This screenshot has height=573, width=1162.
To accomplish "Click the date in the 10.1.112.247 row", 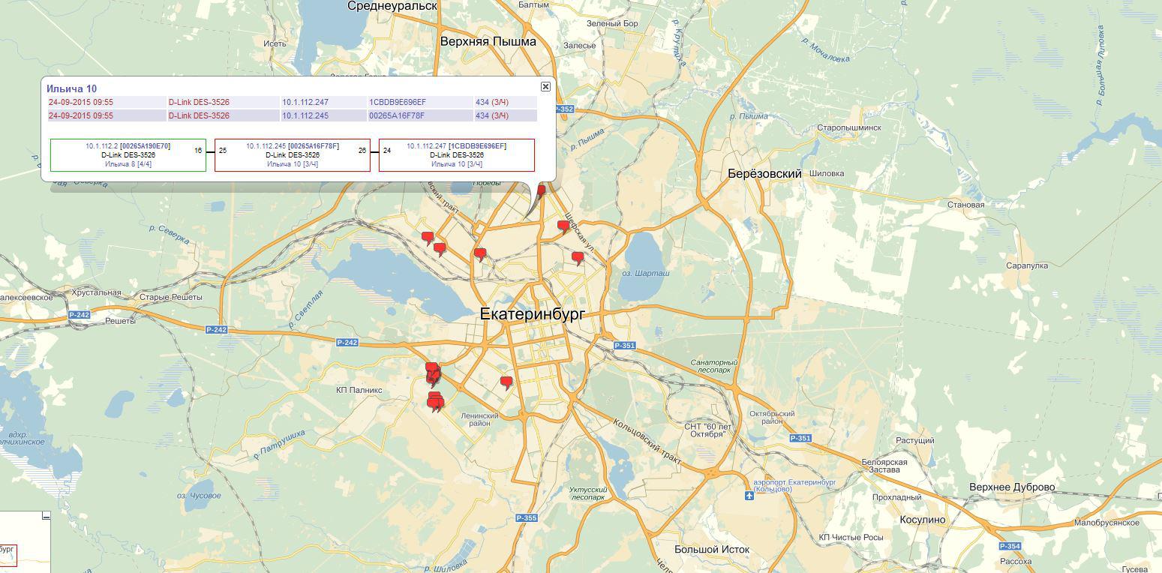I will pyautogui.click(x=81, y=102).
